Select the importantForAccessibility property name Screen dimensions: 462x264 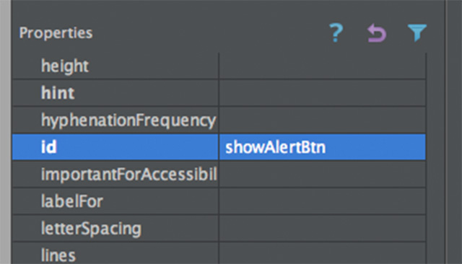(x=129, y=175)
